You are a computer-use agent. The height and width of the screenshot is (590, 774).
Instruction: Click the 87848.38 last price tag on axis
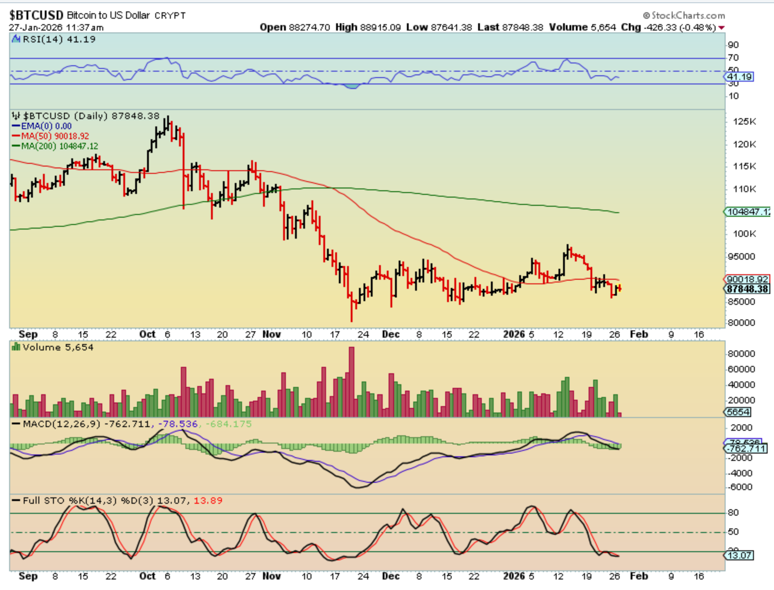(x=747, y=289)
